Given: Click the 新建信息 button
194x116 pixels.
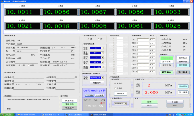Looking at the screenshot, I should click(68, 100).
